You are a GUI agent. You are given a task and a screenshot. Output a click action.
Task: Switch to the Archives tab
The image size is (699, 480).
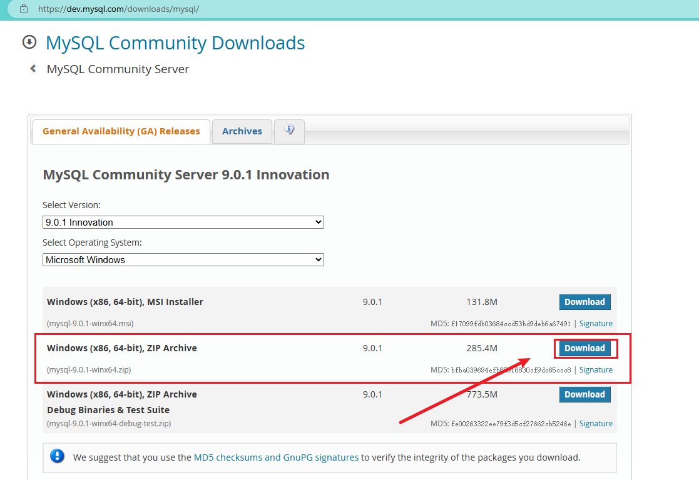coord(242,131)
